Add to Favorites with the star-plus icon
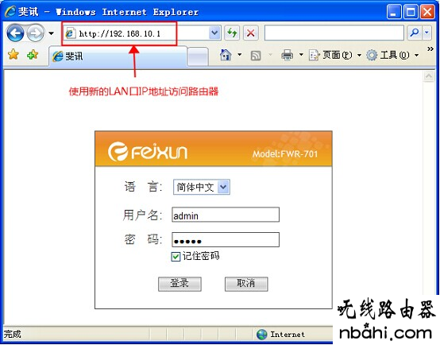The width and height of the screenshot is (440, 345). (33, 54)
